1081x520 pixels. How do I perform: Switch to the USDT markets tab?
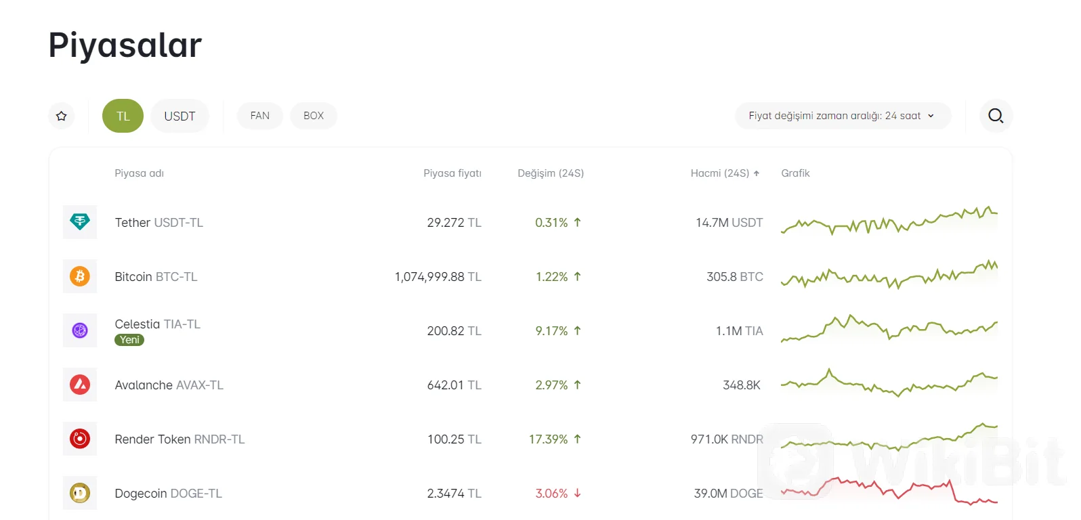[179, 116]
